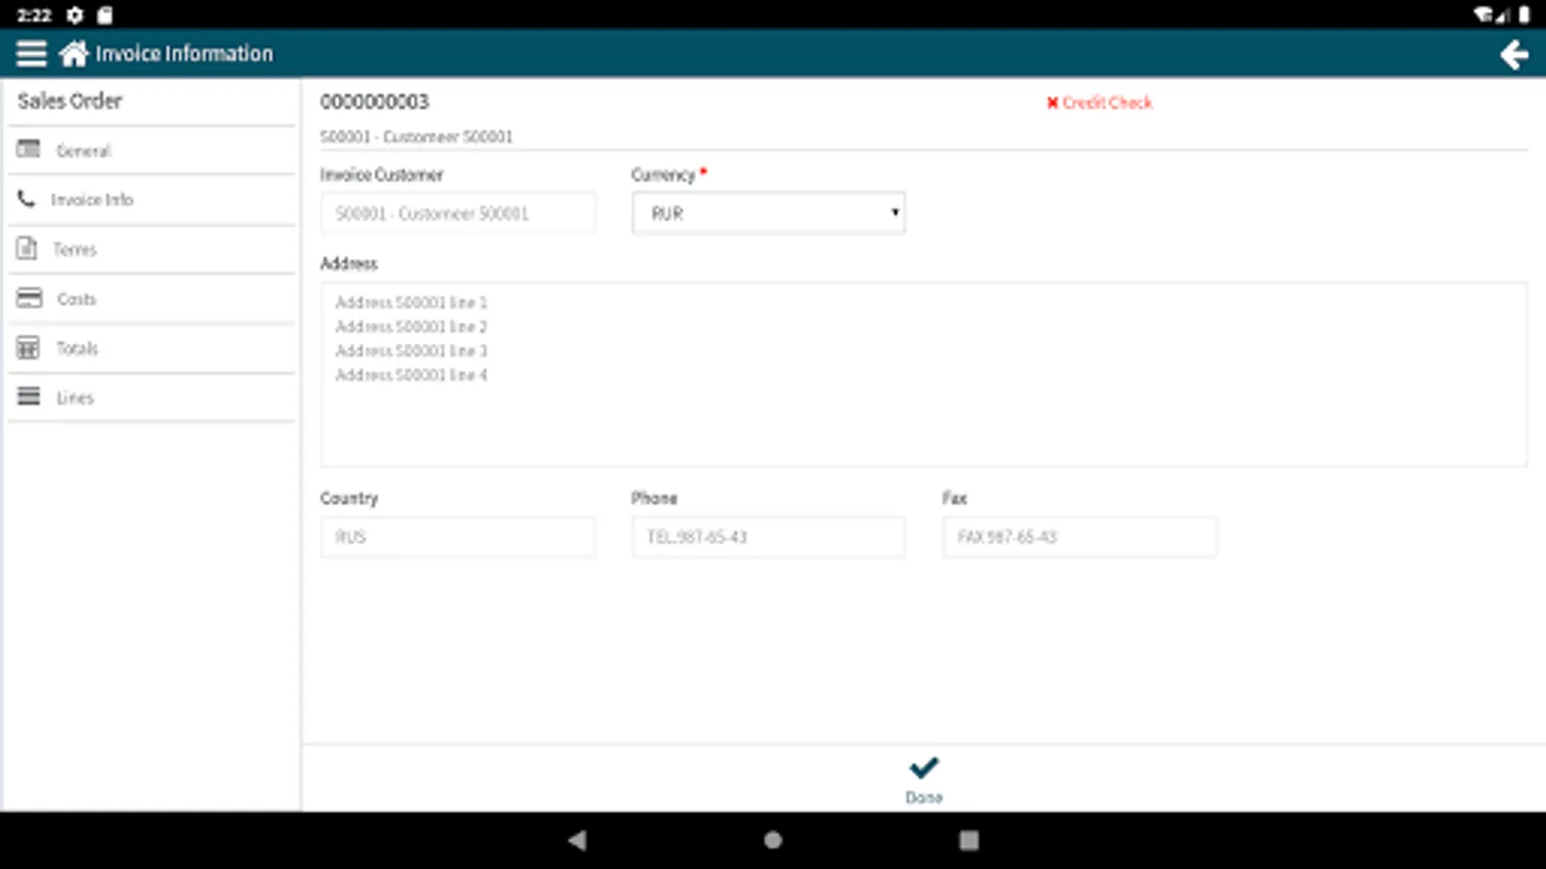Open the Invoice Info section
1546x869 pixels.
pyautogui.click(x=152, y=200)
